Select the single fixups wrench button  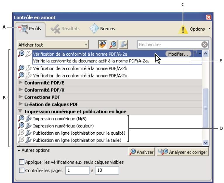[x=124, y=44]
